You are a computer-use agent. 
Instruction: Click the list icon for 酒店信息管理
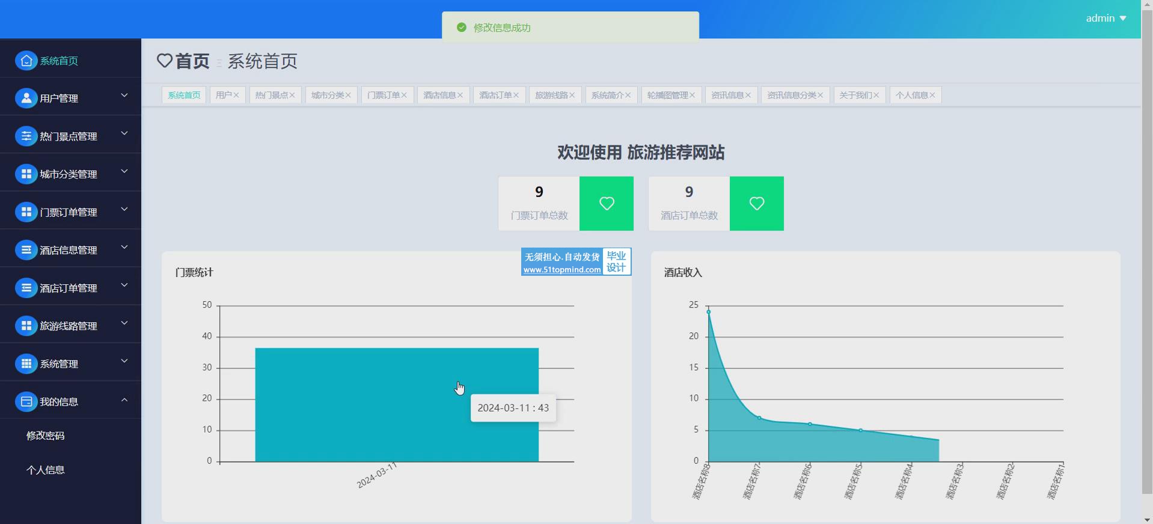pos(26,250)
